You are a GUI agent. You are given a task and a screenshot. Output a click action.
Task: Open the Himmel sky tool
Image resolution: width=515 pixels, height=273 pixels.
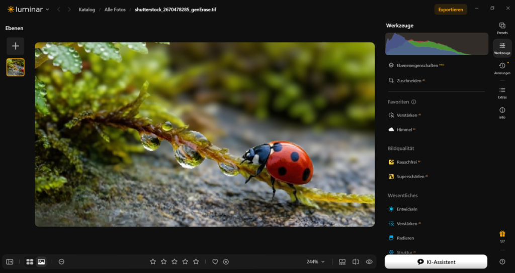pyautogui.click(x=403, y=130)
